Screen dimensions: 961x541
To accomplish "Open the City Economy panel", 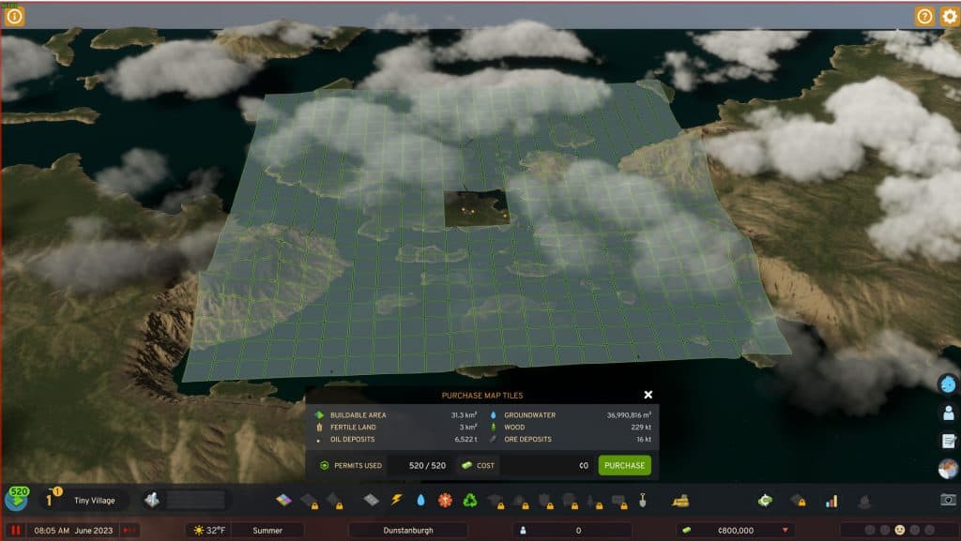I will click(765, 501).
